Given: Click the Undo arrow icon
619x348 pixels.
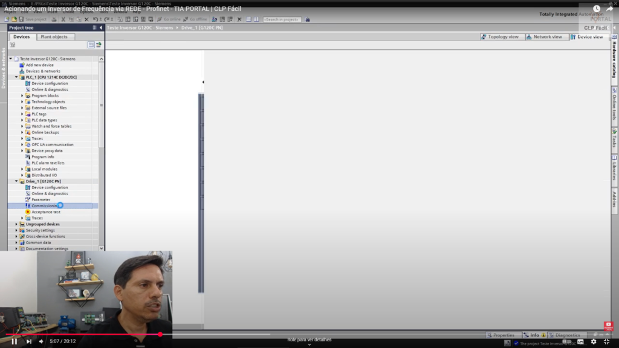Looking at the screenshot, I should pos(95,19).
